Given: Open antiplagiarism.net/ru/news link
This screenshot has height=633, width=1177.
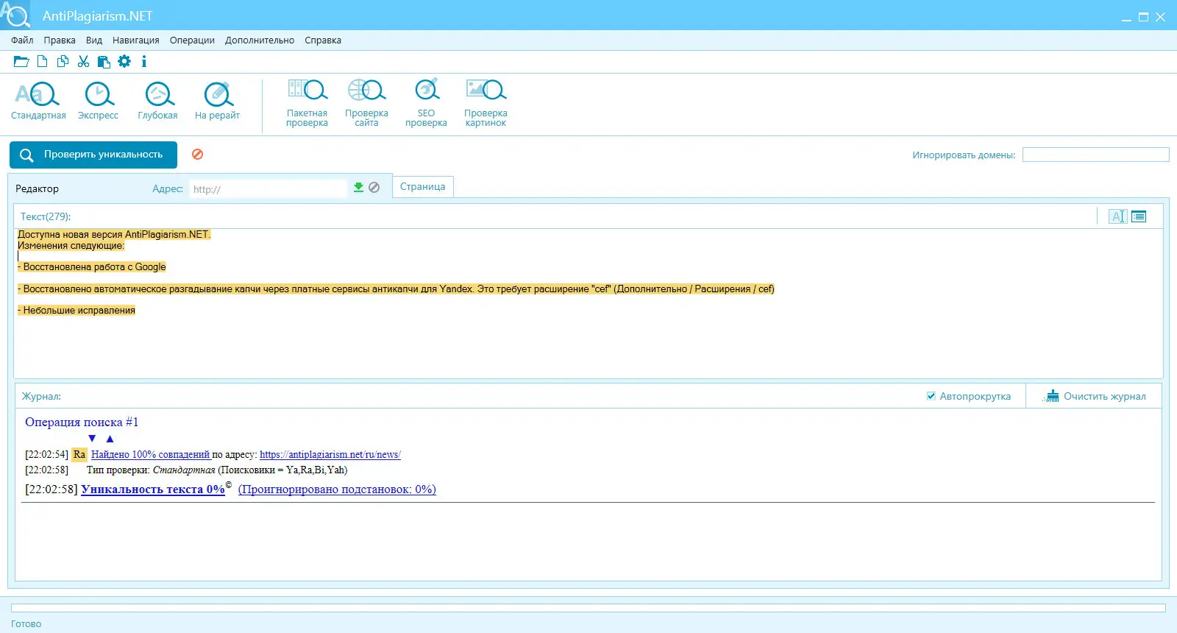Looking at the screenshot, I should (330, 455).
